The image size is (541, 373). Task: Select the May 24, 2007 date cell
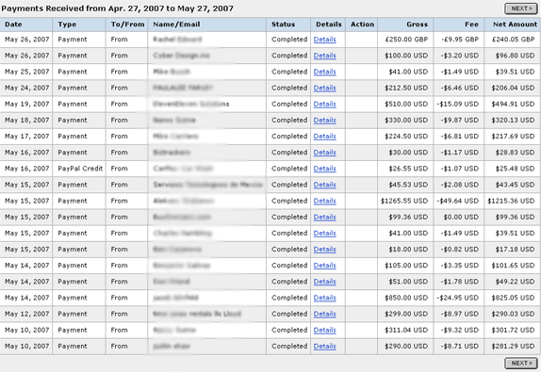click(27, 88)
